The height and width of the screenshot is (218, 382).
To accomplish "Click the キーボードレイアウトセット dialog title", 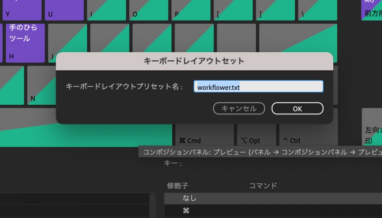I will coord(194,61).
